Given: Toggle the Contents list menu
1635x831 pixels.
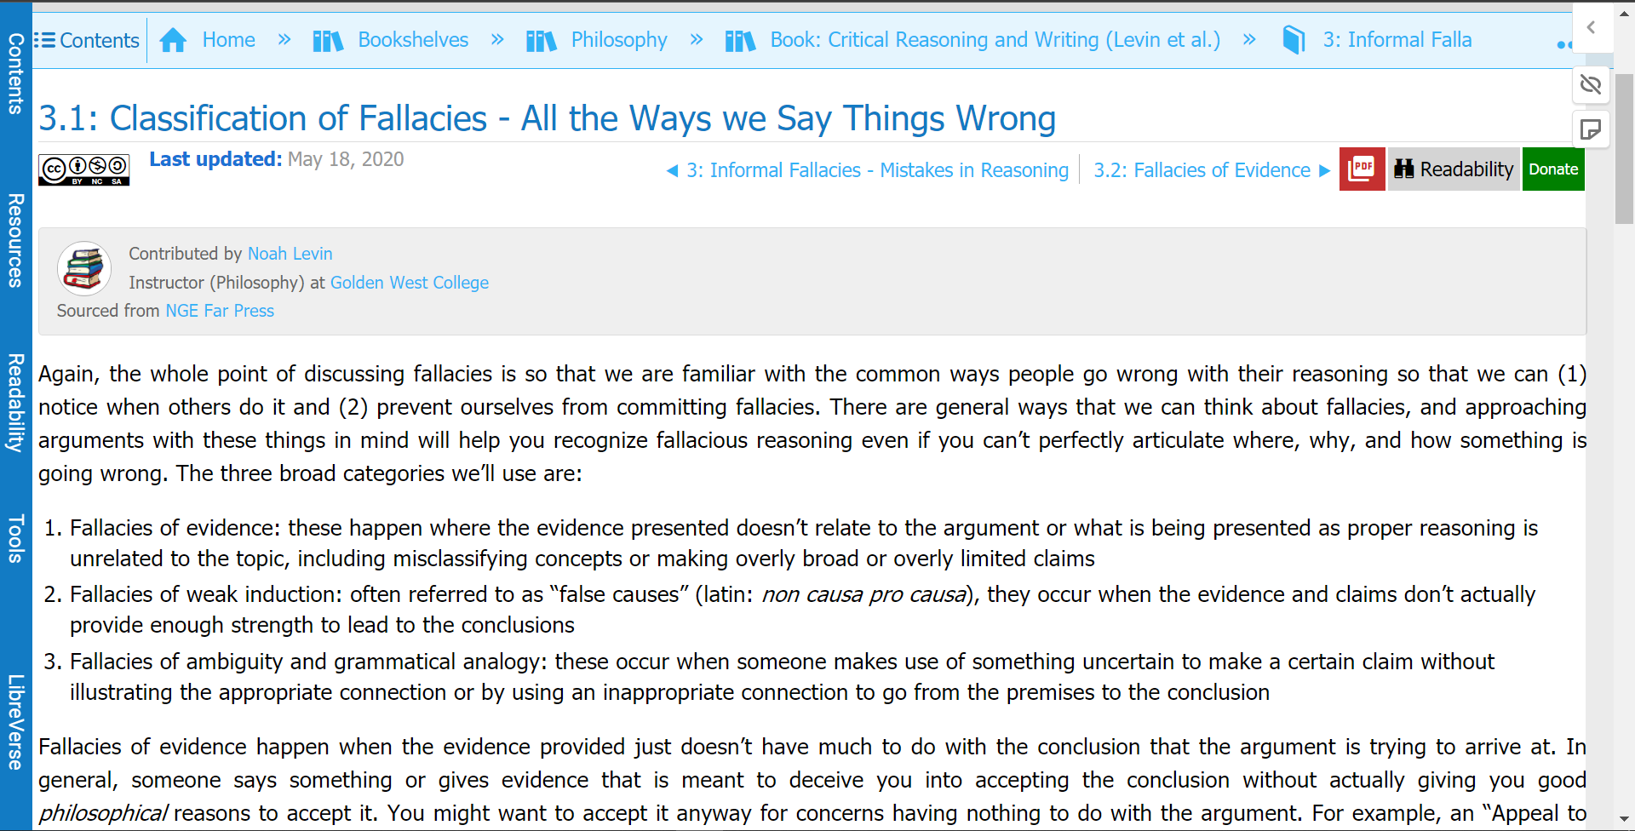Looking at the screenshot, I should click(x=87, y=40).
